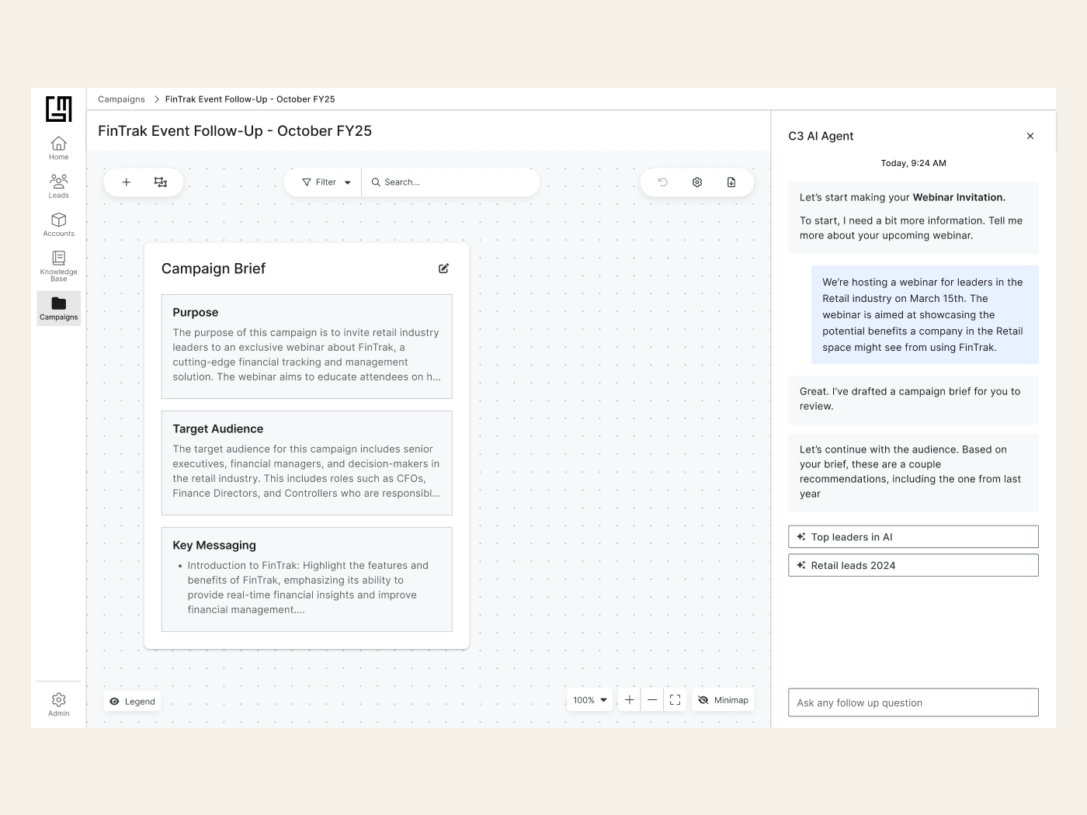Click the Campaigns breadcrumb link
The height and width of the screenshot is (815, 1087).
121,99
